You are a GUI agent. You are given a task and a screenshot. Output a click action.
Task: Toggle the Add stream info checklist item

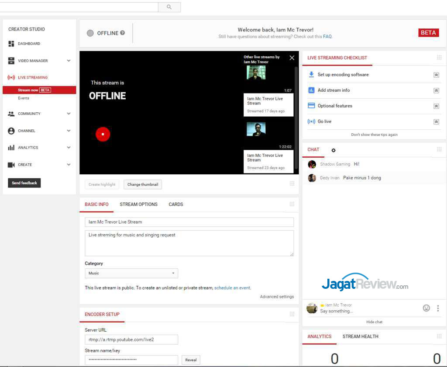(436, 90)
